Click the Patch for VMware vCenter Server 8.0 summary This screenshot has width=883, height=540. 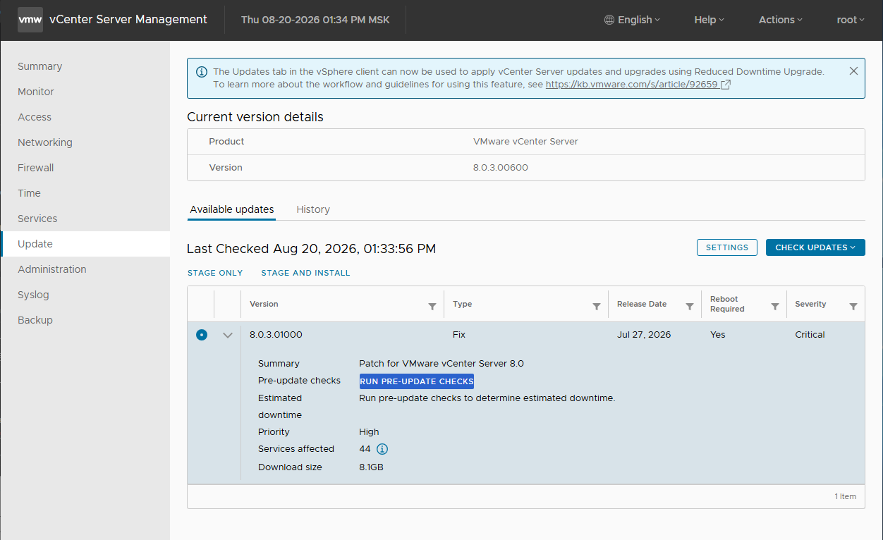(x=441, y=364)
